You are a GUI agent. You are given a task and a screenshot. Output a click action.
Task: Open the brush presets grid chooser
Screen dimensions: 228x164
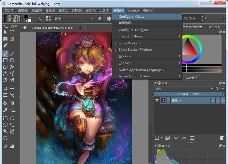48,18
